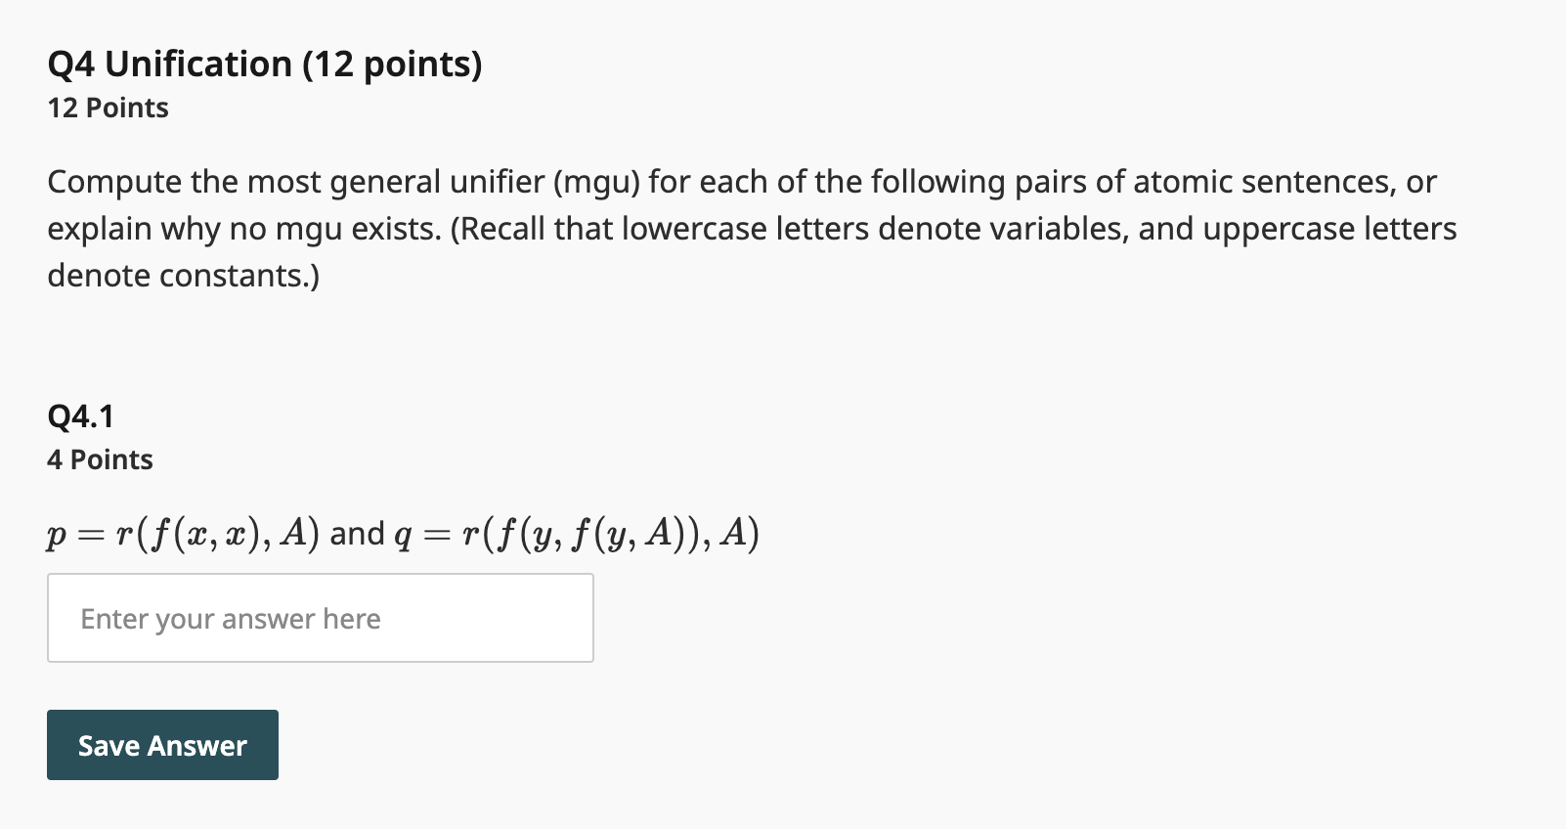Screen dimensions: 1566x829
Task: Click the Save Answer button to submit Q4.1
Action: click(161, 745)
